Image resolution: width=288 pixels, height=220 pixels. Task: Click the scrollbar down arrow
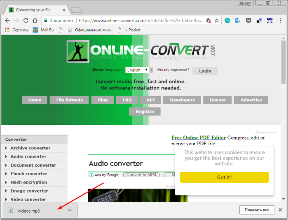tap(283, 199)
